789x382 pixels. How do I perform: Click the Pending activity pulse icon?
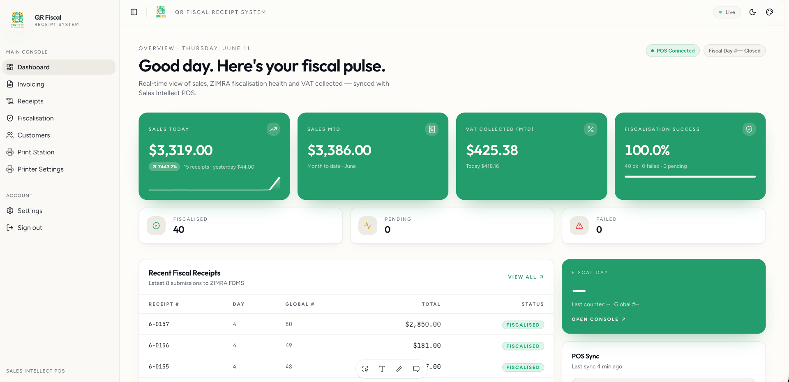[x=368, y=226]
